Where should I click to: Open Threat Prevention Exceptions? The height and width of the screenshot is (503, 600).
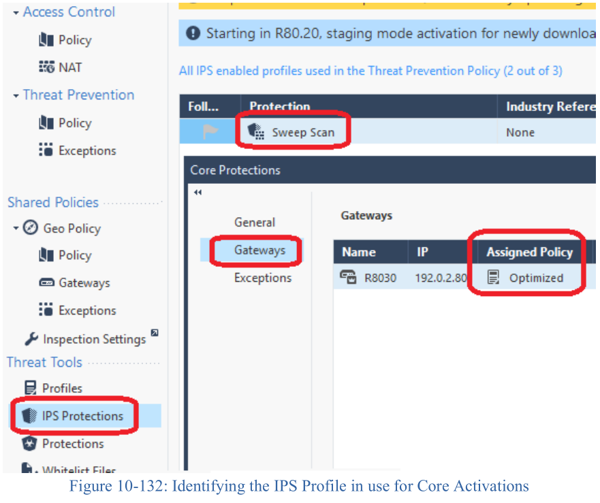point(86,151)
